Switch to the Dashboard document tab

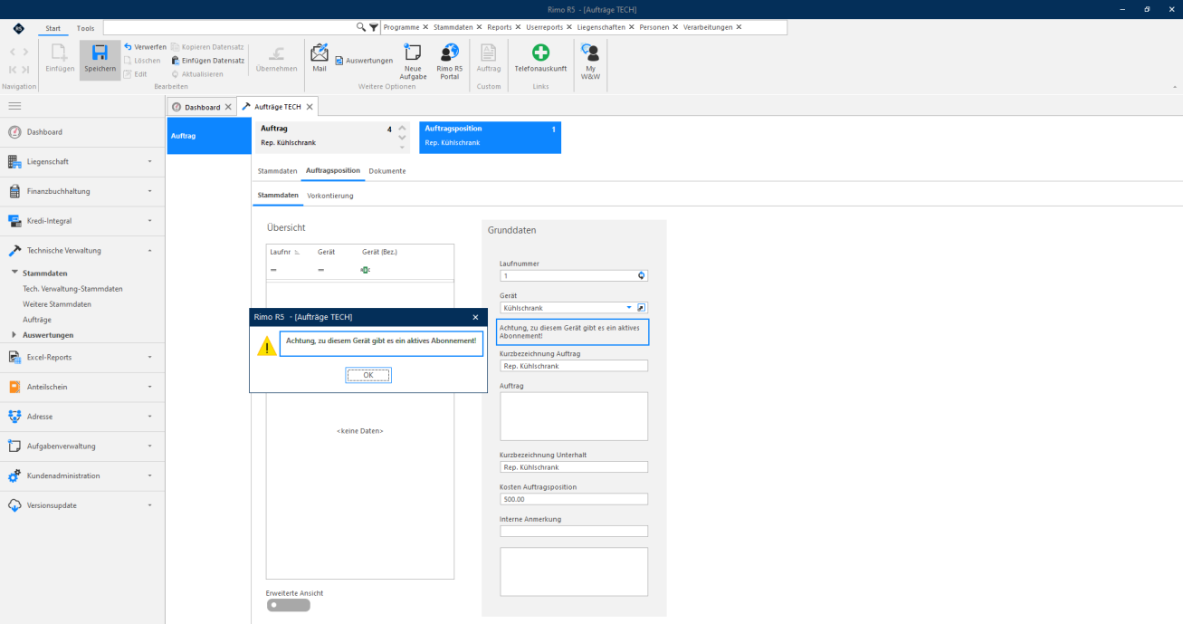(202, 107)
